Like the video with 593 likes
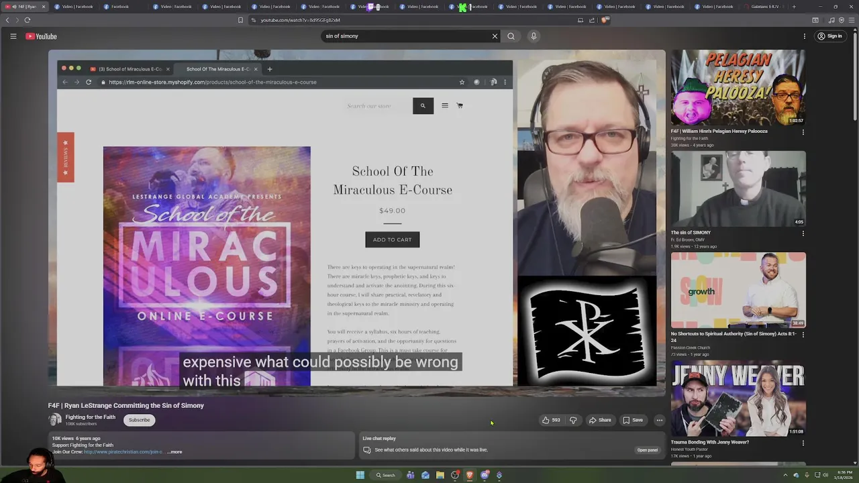Image resolution: width=859 pixels, height=483 pixels. click(x=551, y=420)
